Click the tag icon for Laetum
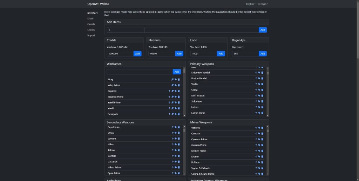 [x=176, y=139]
